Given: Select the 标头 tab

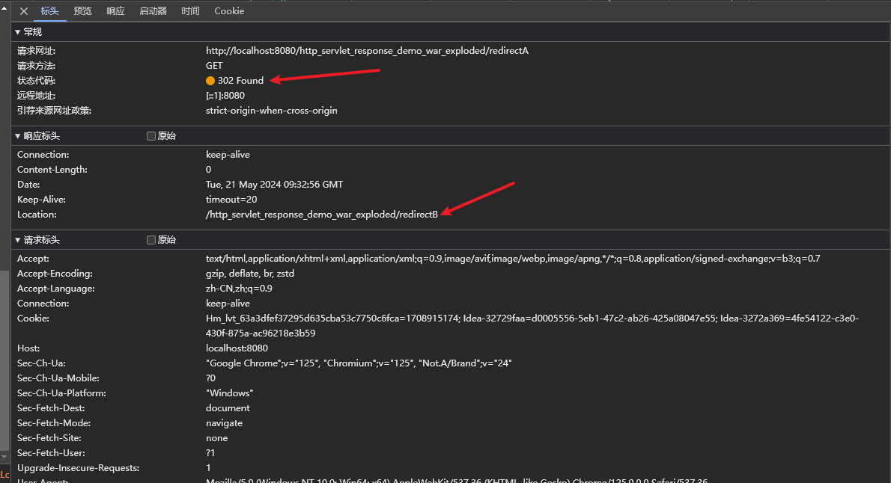Looking at the screenshot, I should point(50,11).
